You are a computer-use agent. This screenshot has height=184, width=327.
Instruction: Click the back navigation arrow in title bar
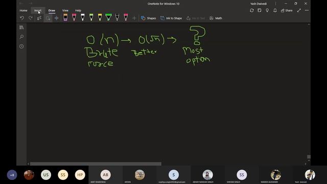tap(21, 4)
